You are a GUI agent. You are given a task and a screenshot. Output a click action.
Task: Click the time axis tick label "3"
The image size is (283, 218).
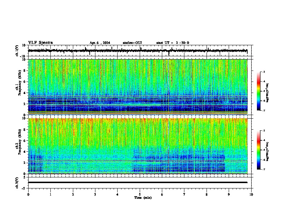coord(95,194)
